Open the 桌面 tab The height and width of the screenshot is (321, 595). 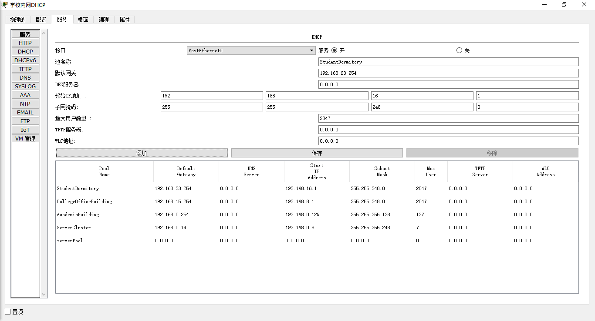coord(83,20)
